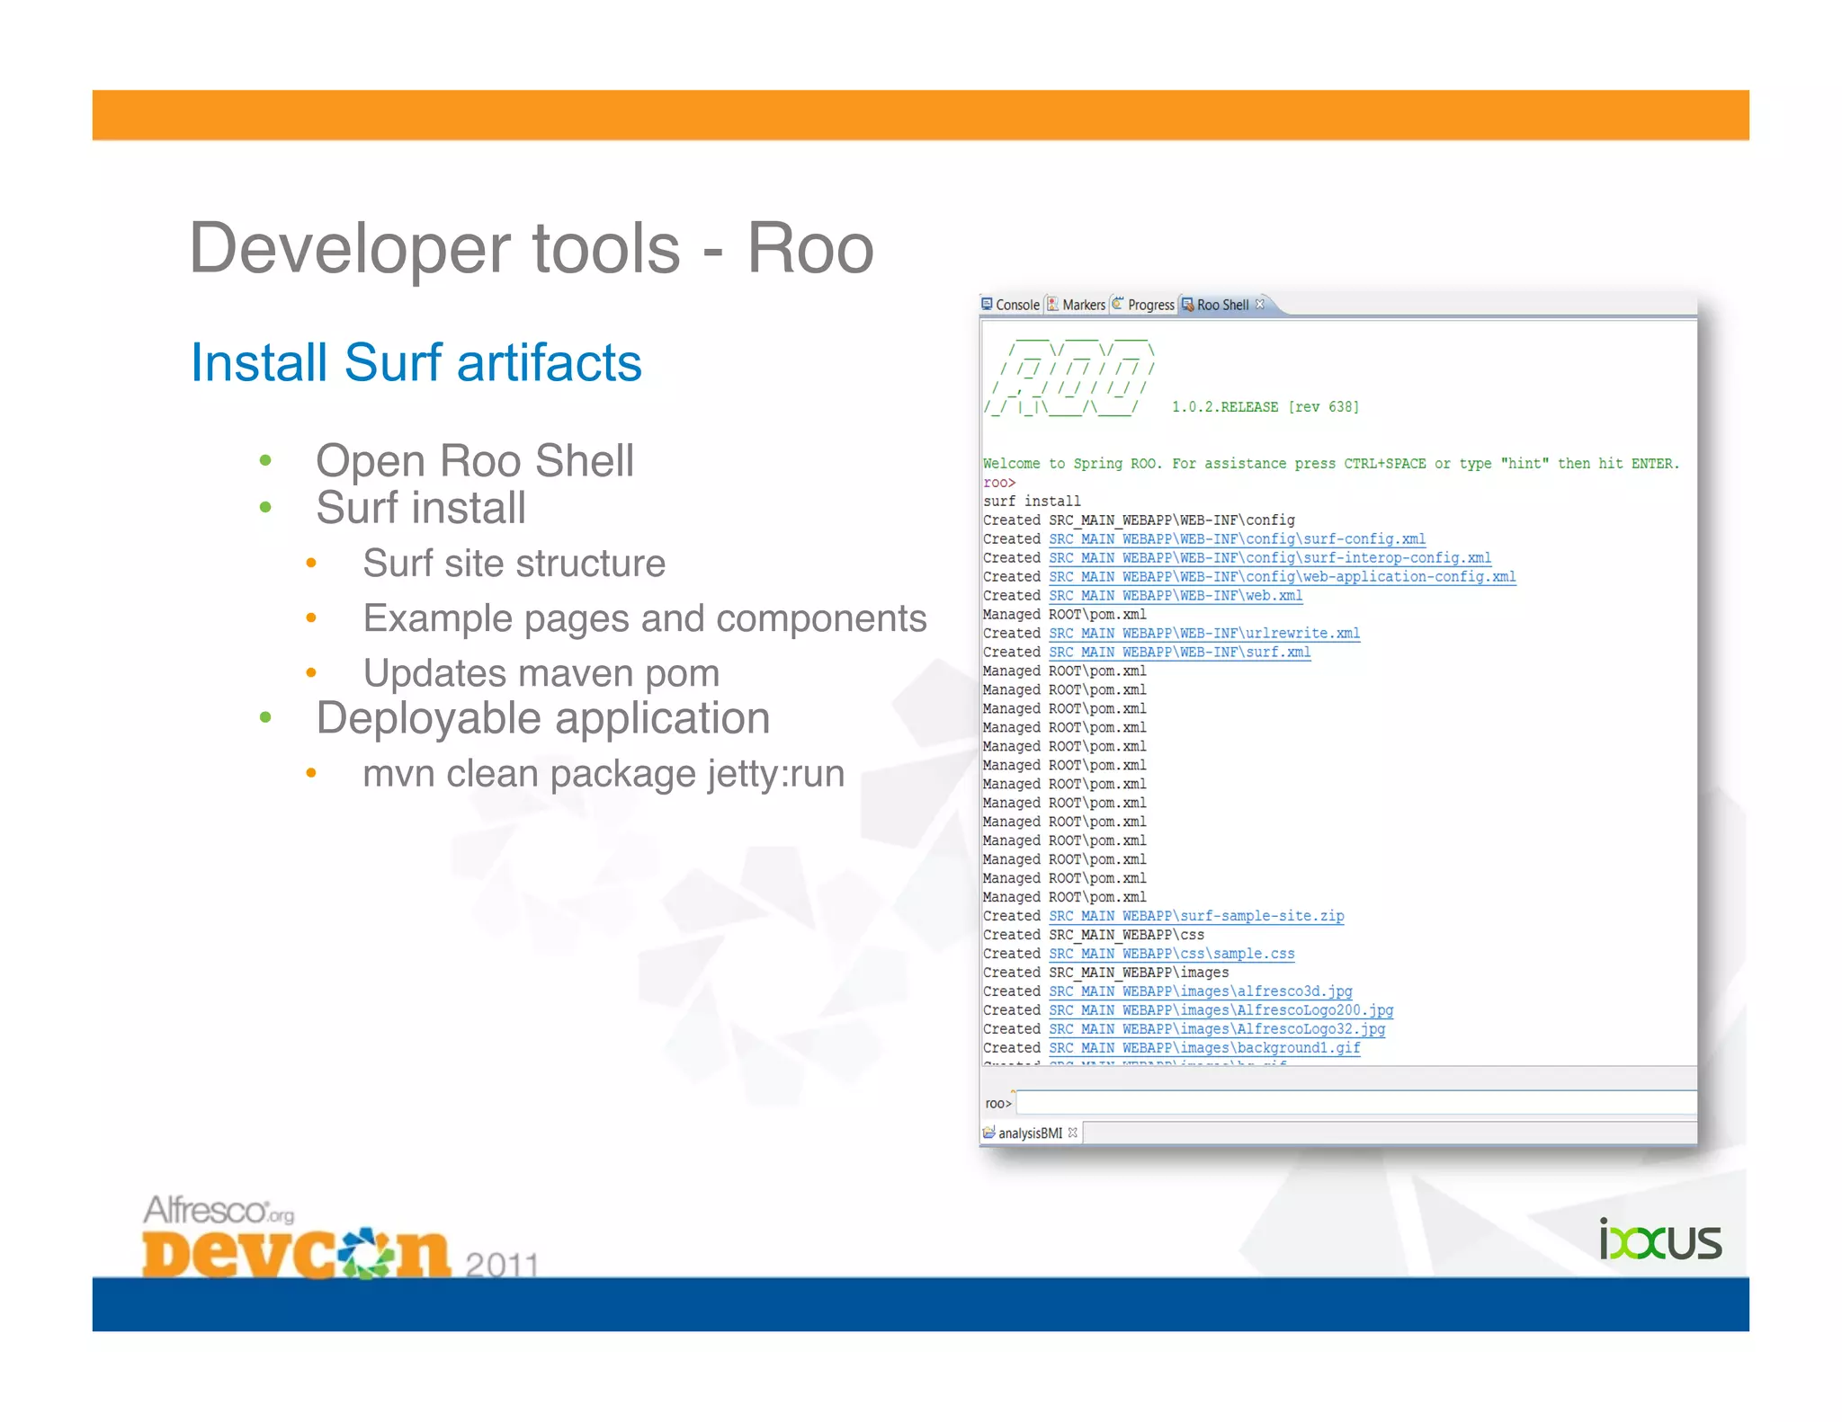The width and height of the screenshot is (1842, 1422).
Task: Open web-application-config.xml link
Action: click(x=1282, y=577)
